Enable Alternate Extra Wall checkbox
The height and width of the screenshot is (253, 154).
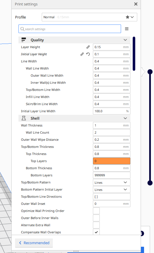(96, 225)
